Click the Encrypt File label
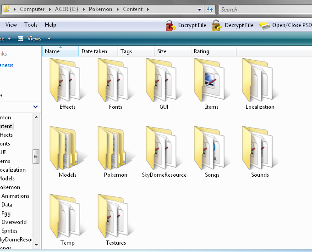The height and width of the screenshot is (252, 312). point(192,25)
